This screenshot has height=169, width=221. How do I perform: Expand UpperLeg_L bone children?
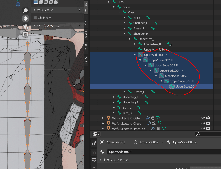tap(114, 97)
